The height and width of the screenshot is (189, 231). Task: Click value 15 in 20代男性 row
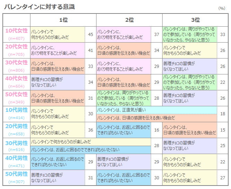click(x=223, y=130)
